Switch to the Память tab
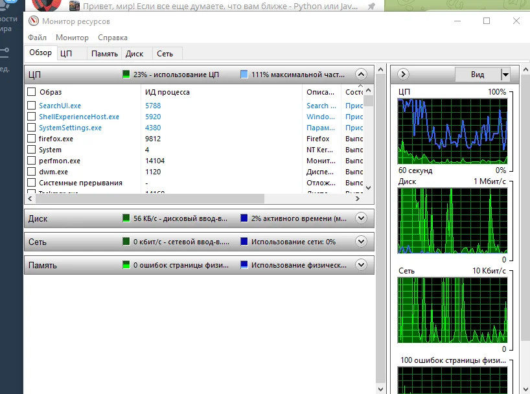The height and width of the screenshot is (394, 530). tap(104, 54)
